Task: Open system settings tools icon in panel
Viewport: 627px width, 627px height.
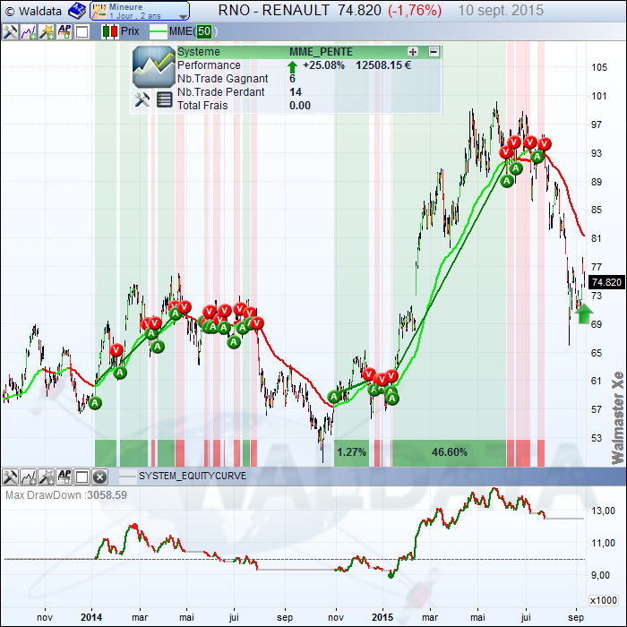Action: pyautogui.click(x=142, y=99)
